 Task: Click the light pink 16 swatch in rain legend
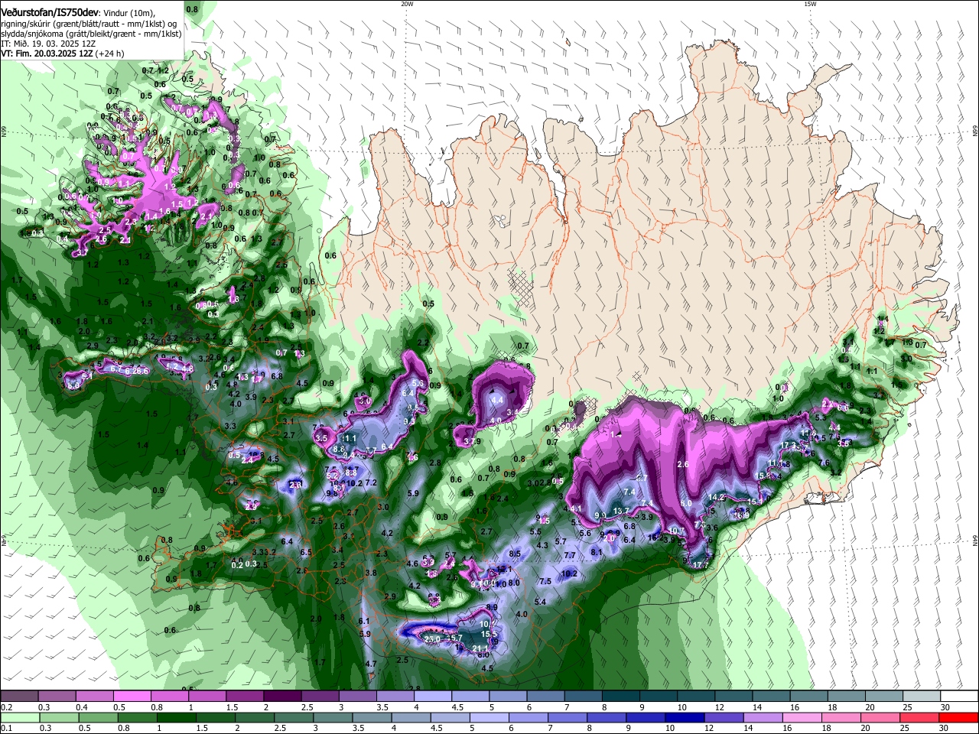(802, 717)
